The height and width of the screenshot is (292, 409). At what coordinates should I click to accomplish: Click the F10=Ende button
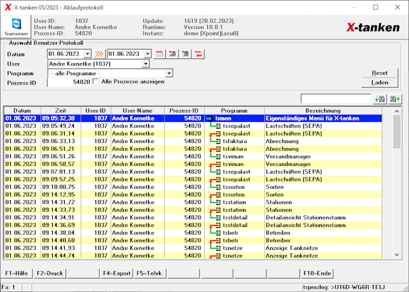317,273
